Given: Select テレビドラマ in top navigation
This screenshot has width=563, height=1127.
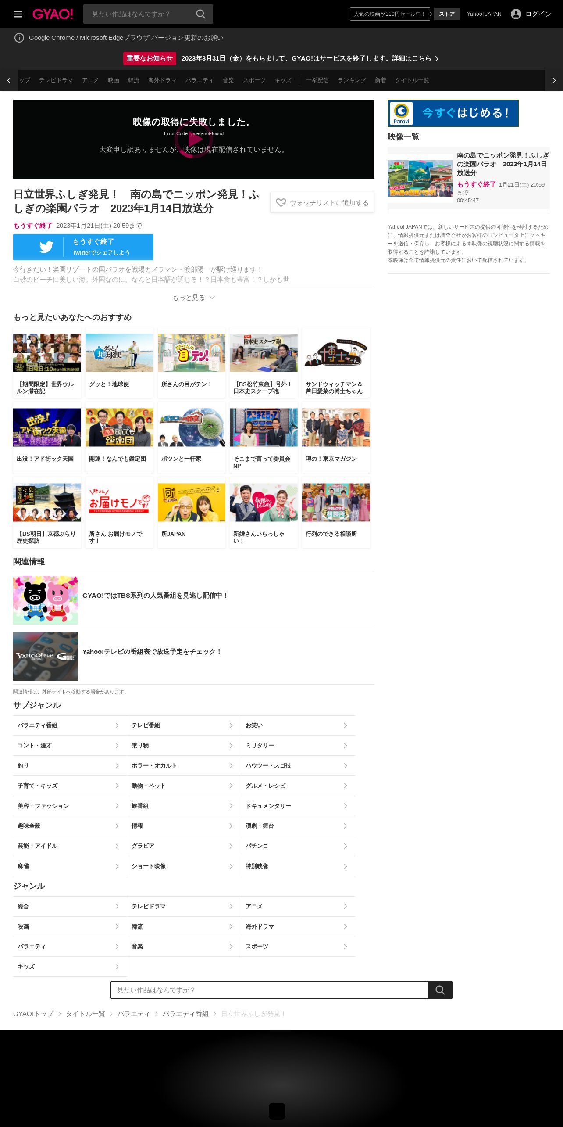Looking at the screenshot, I should click(x=56, y=80).
